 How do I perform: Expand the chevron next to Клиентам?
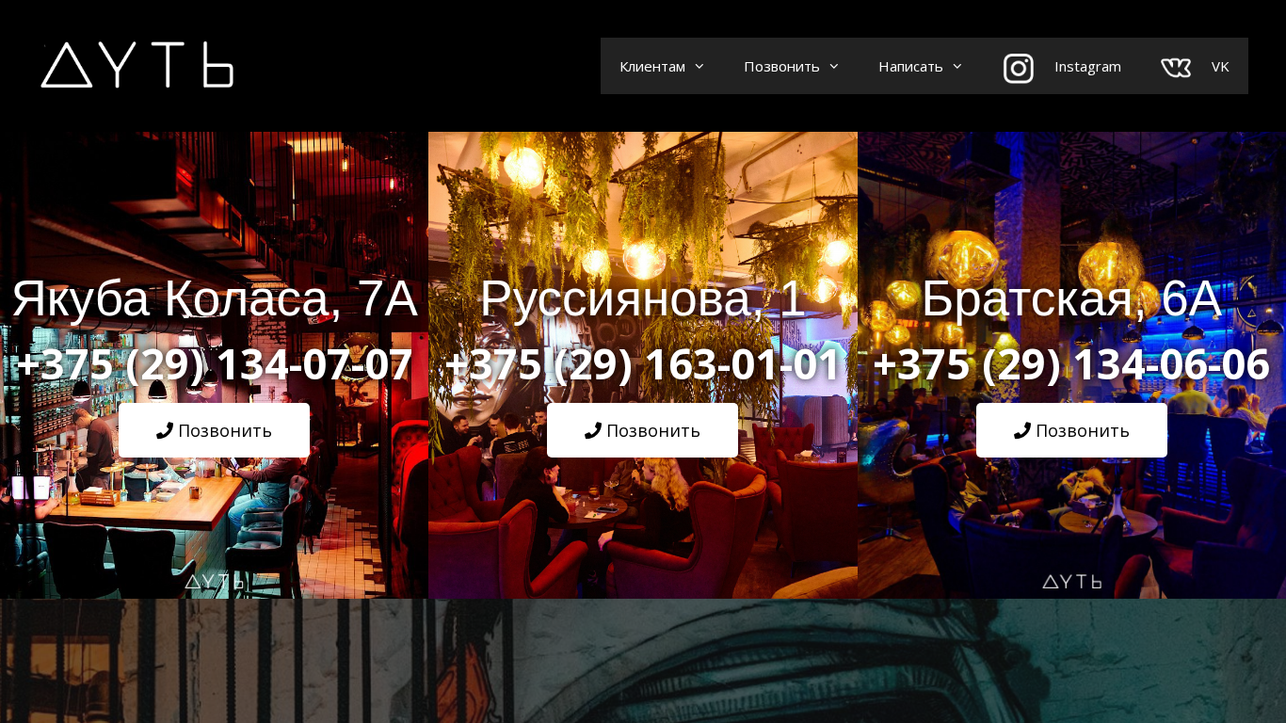pyautogui.click(x=699, y=66)
